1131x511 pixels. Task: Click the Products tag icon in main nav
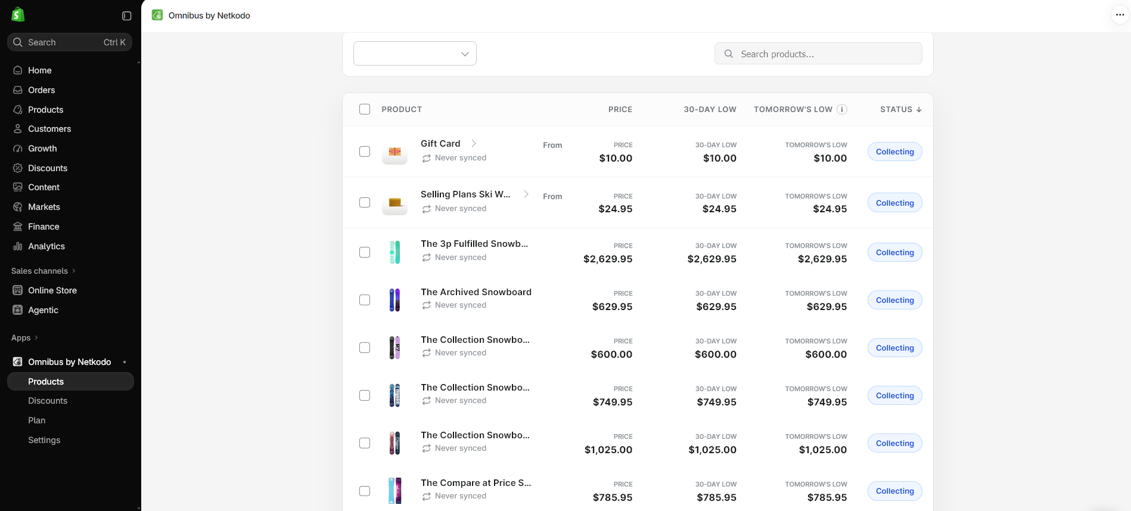(x=18, y=110)
